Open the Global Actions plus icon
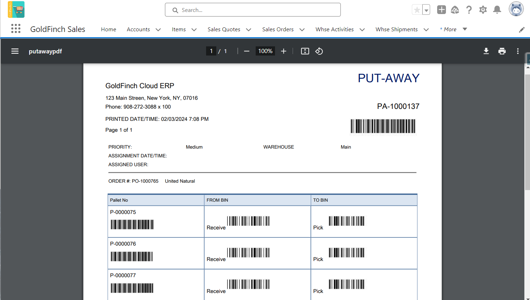 tap(441, 10)
